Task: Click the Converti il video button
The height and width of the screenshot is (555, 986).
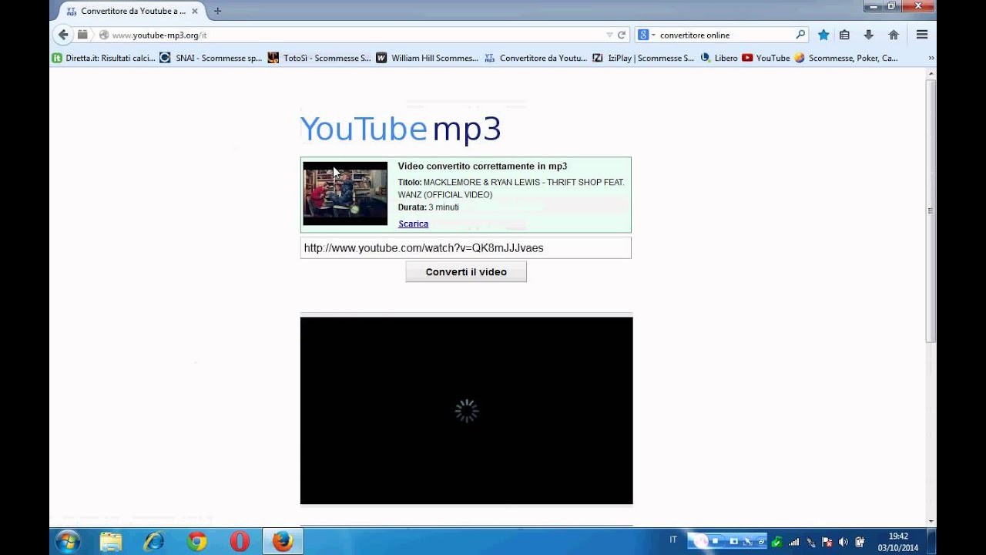Action: click(x=466, y=271)
